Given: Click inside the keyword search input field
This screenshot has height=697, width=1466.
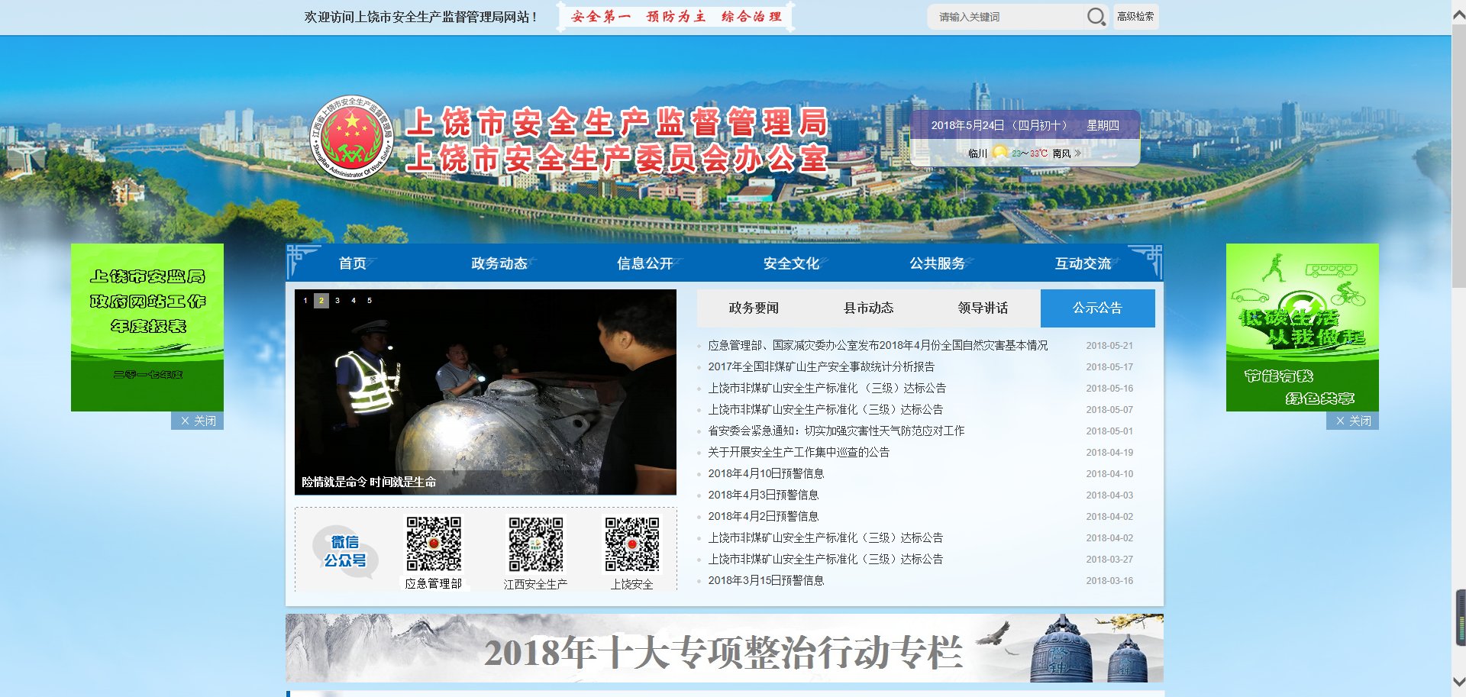Looking at the screenshot, I should coord(1008,16).
